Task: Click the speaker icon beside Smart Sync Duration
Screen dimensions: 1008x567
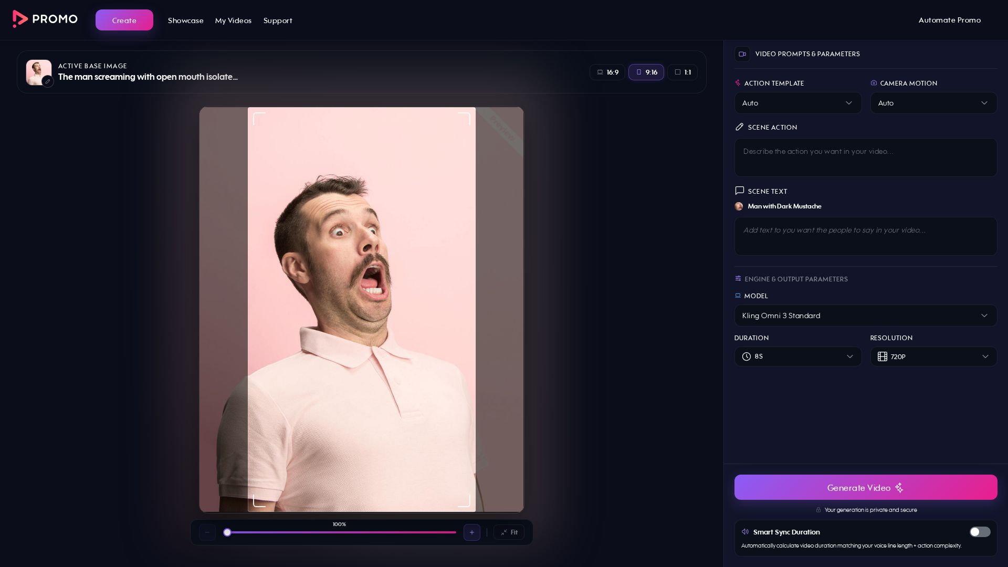Action: (x=745, y=532)
